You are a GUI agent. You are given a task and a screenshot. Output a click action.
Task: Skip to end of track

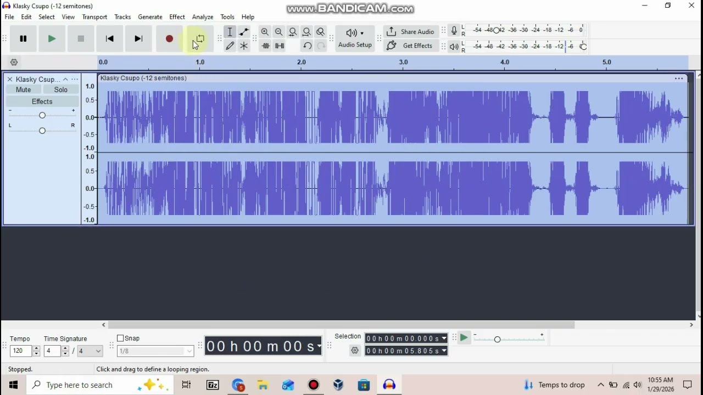(138, 38)
